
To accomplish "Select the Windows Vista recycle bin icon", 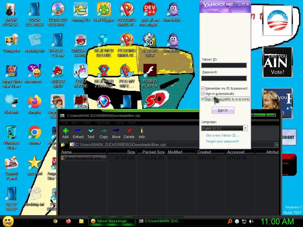I will tap(12, 137).
